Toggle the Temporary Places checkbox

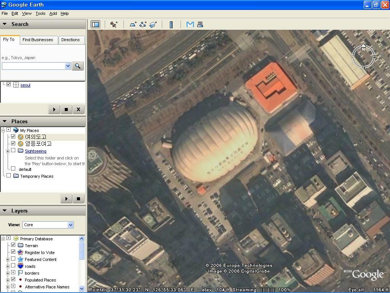tap(9, 176)
